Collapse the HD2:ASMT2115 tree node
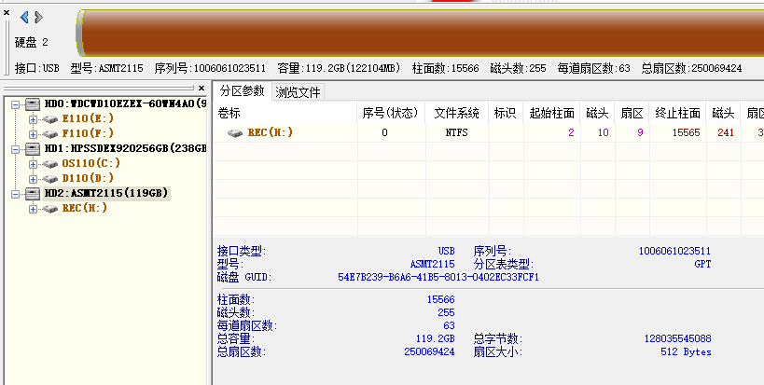 pos(16,193)
